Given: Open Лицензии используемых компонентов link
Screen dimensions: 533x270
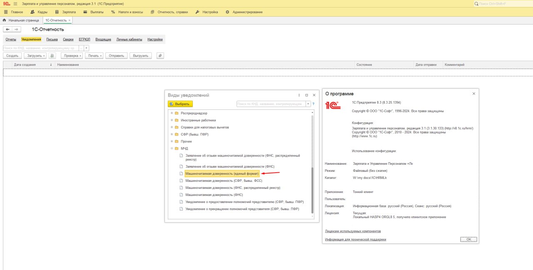Looking at the screenshot, I should [x=353, y=231].
